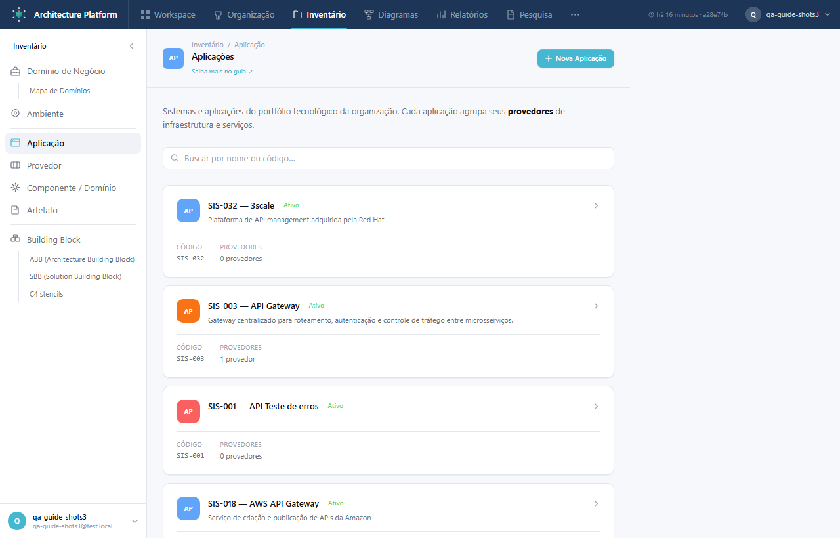Open the 'Saiba mais no guia' link
The width and height of the screenshot is (840, 538).
(222, 71)
